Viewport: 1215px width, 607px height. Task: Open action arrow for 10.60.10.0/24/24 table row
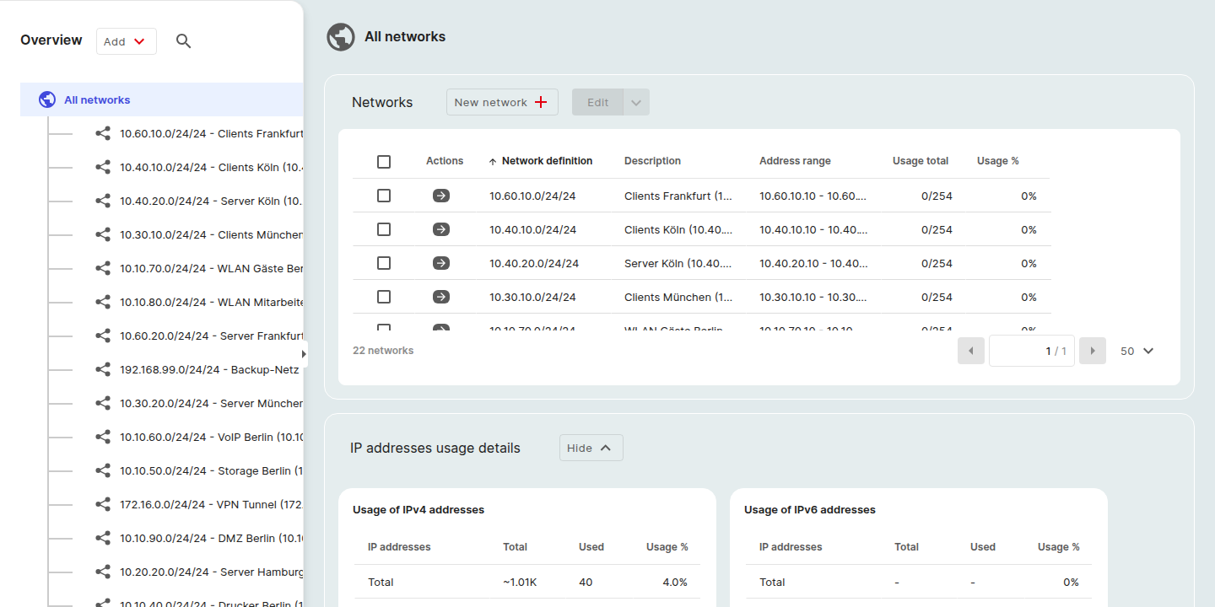tap(441, 196)
